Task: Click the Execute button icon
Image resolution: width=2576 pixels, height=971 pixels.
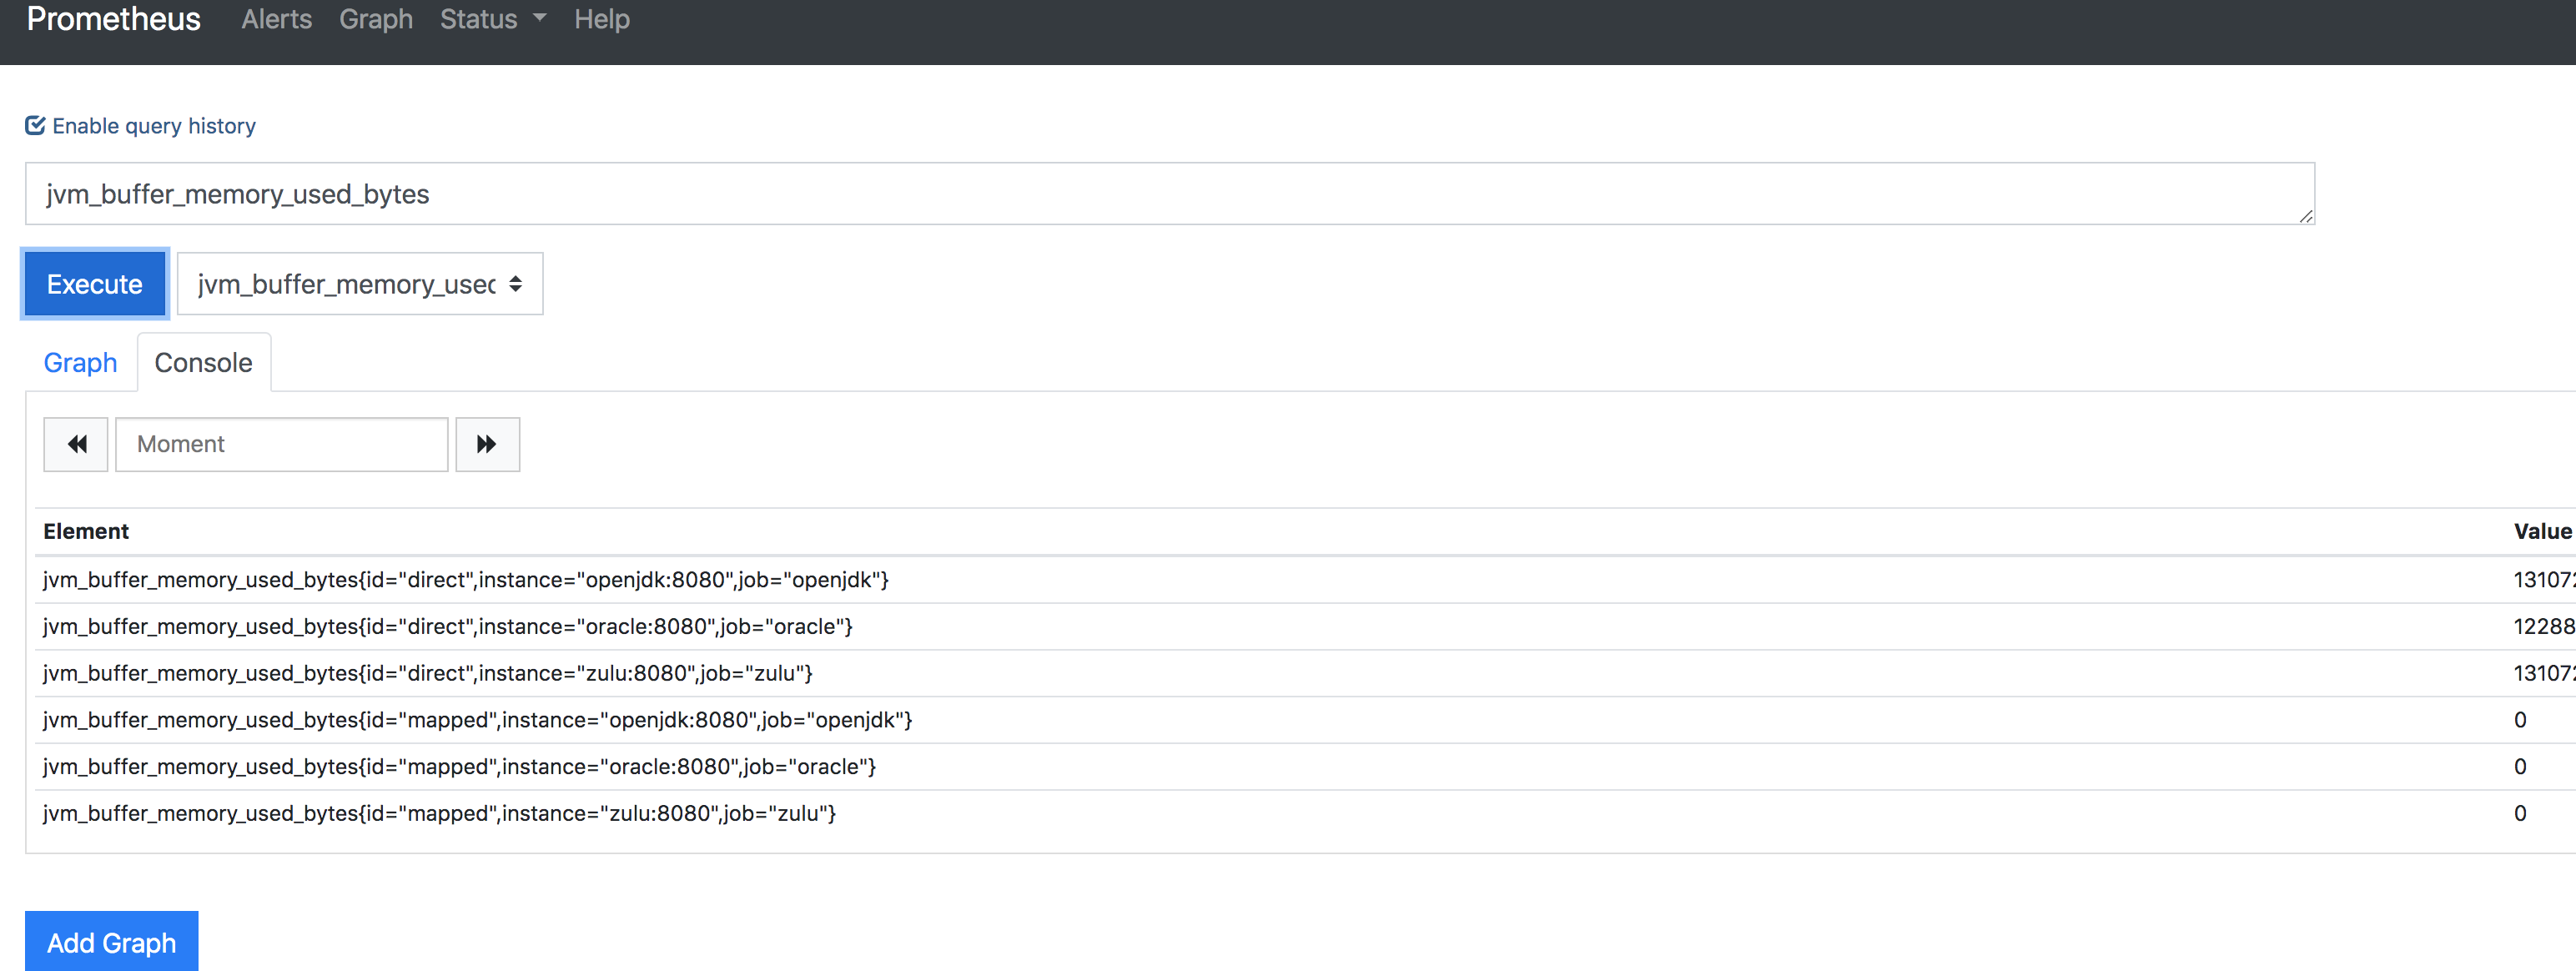Action: point(92,283)
